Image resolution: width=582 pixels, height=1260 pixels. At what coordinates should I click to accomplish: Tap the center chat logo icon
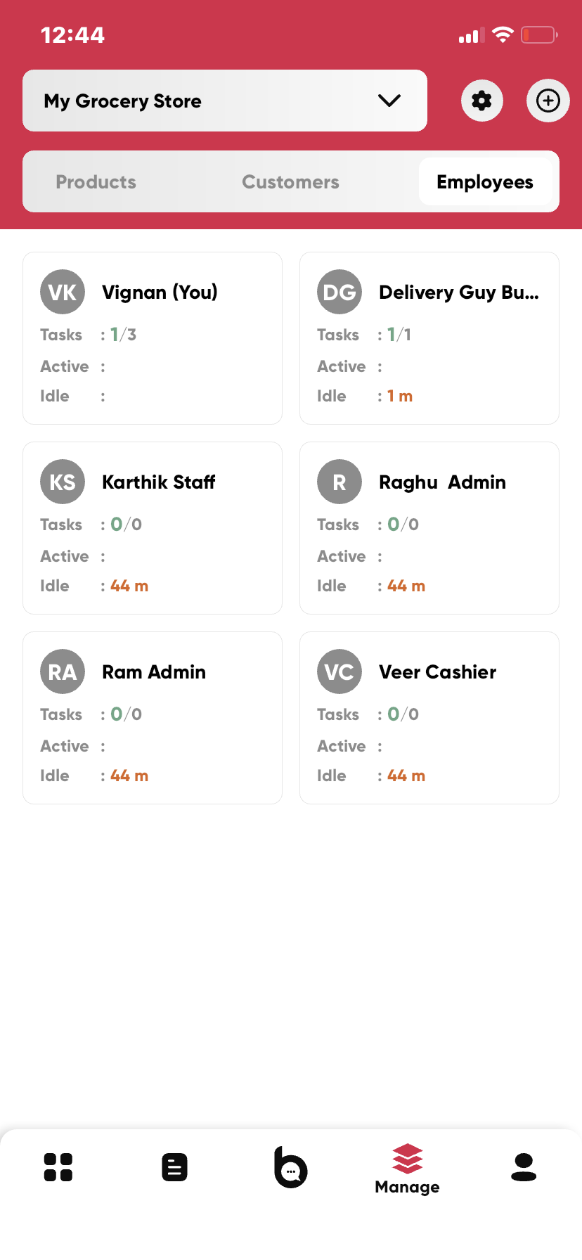click(x=290, y=1167)
